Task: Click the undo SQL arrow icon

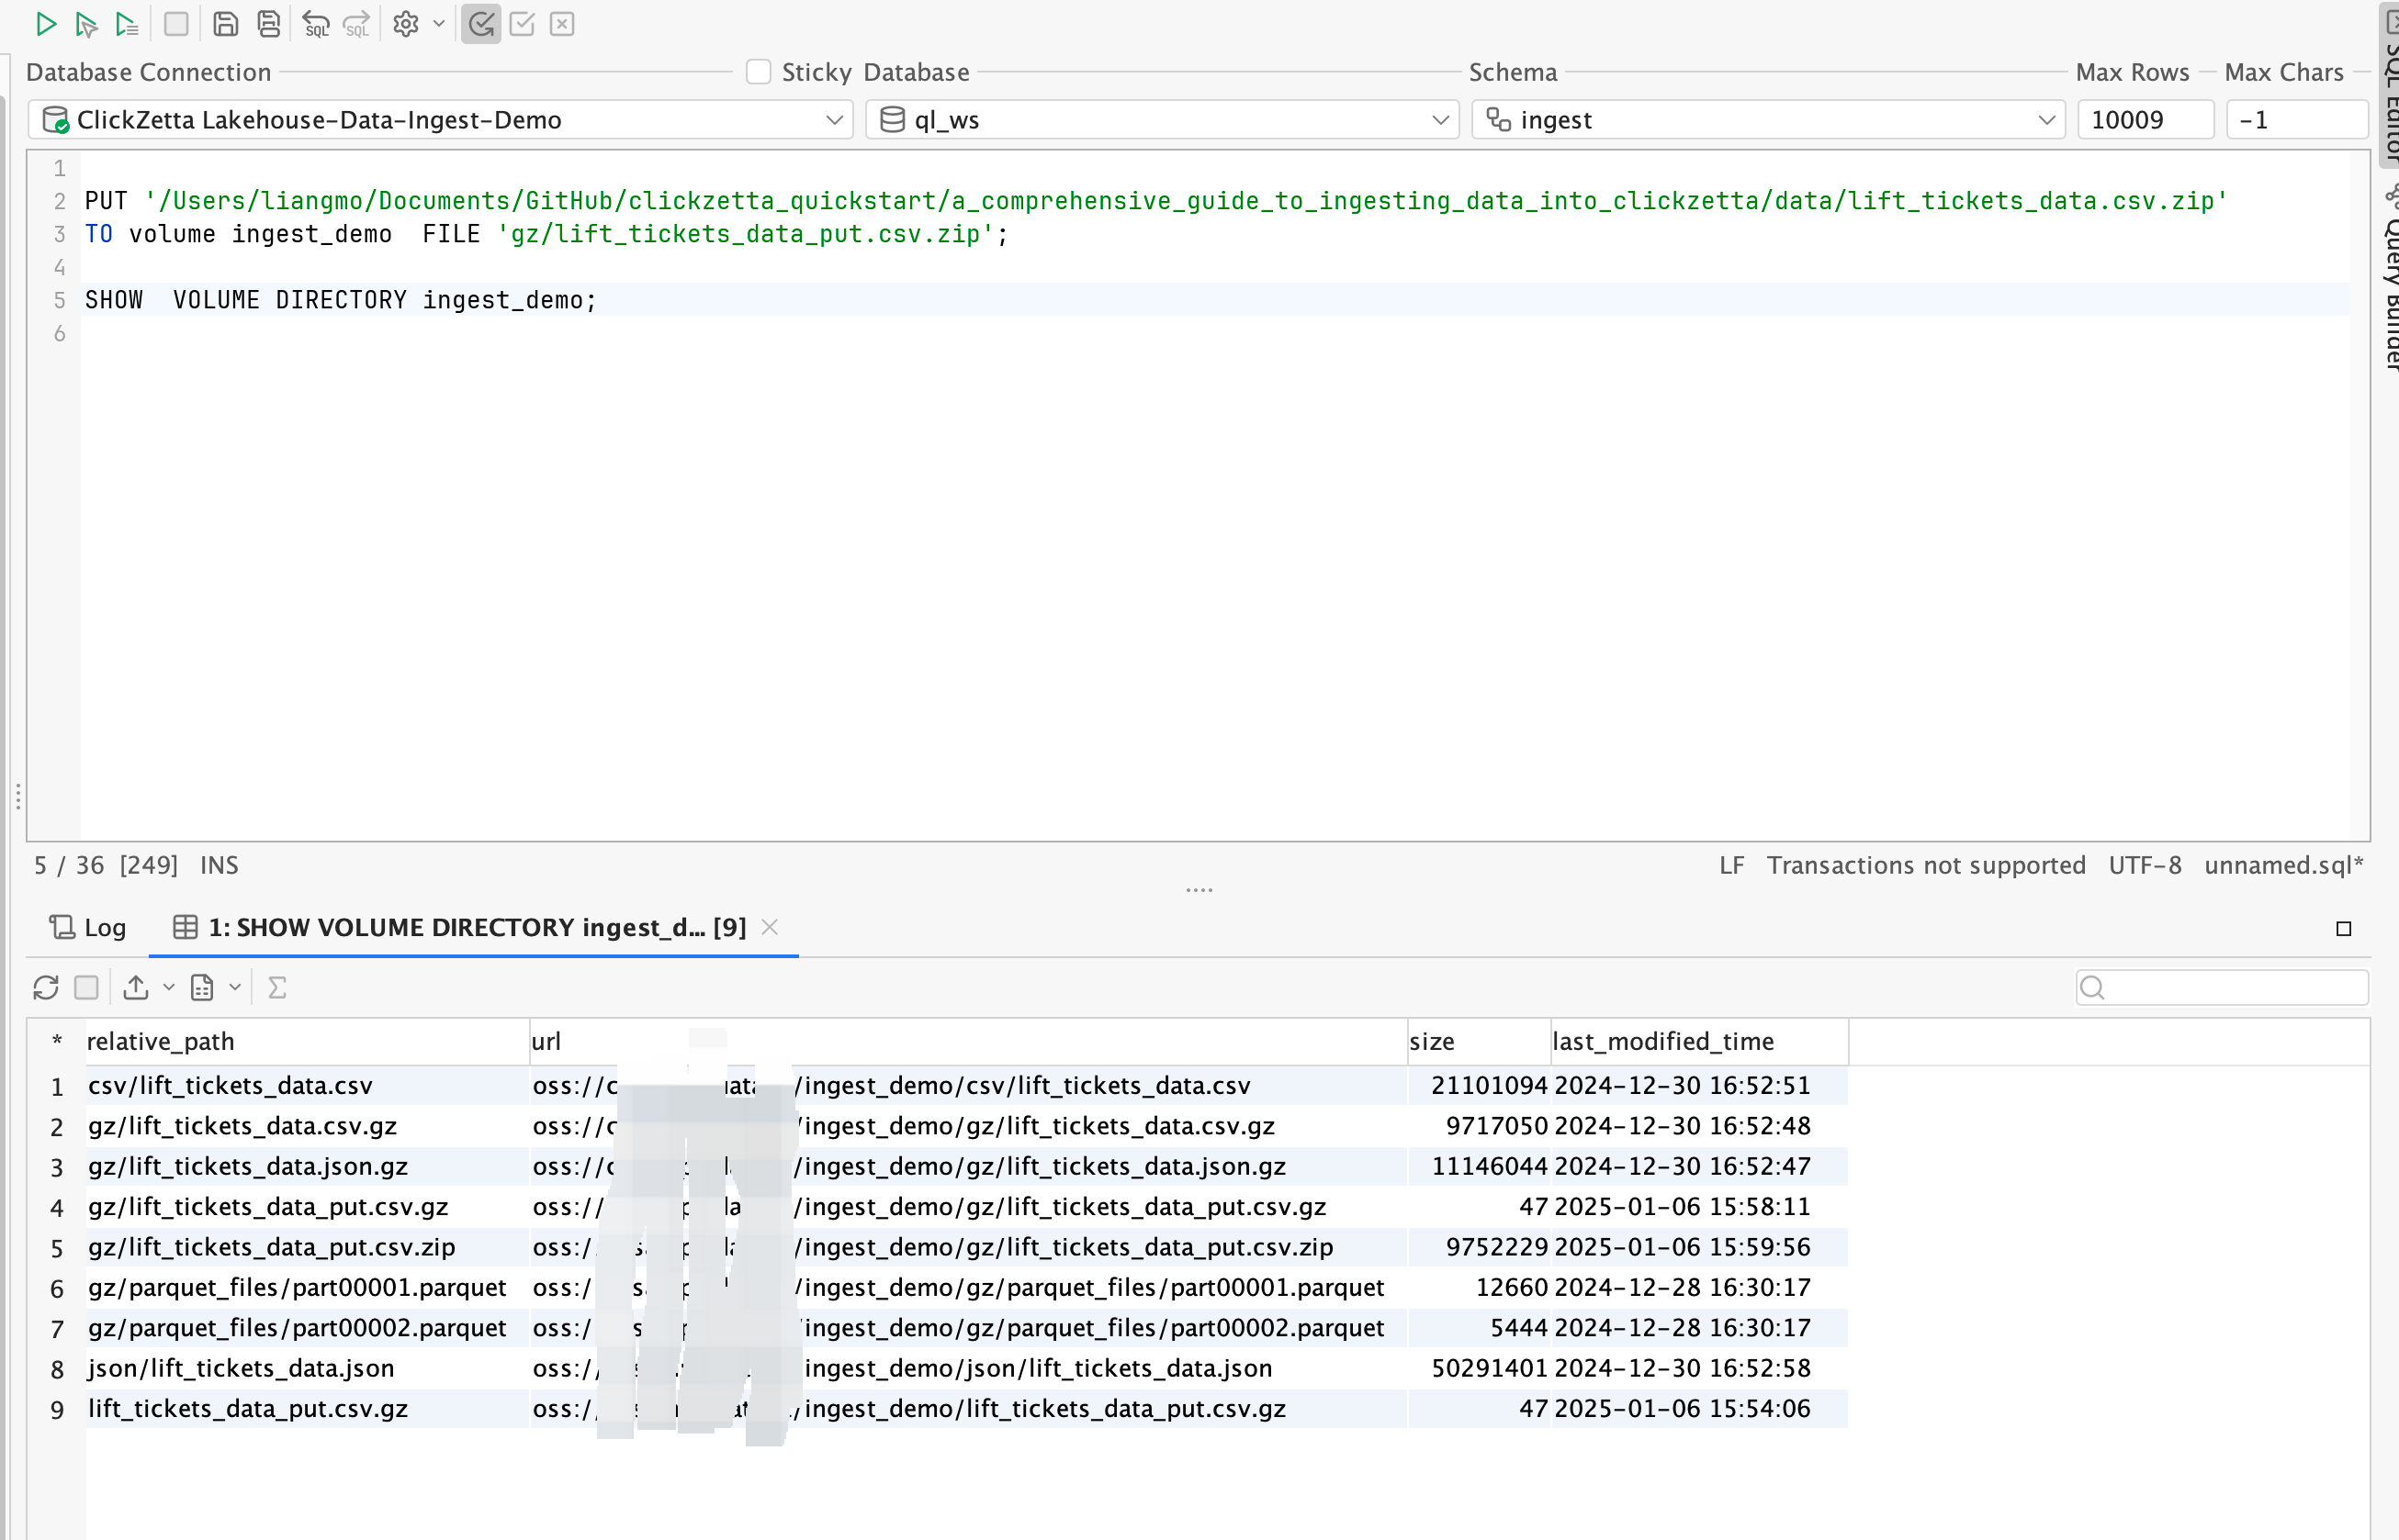Action: click(315, 24)
